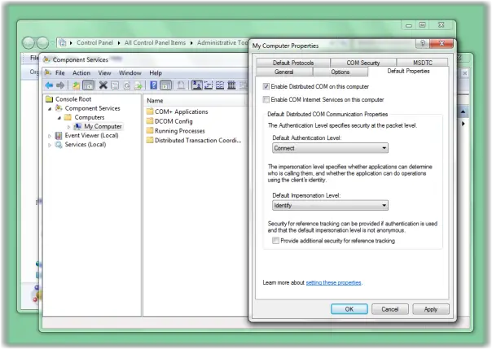Click the dialog's question mark help button
The image size is (492, 349).
[x=422, y=43]
